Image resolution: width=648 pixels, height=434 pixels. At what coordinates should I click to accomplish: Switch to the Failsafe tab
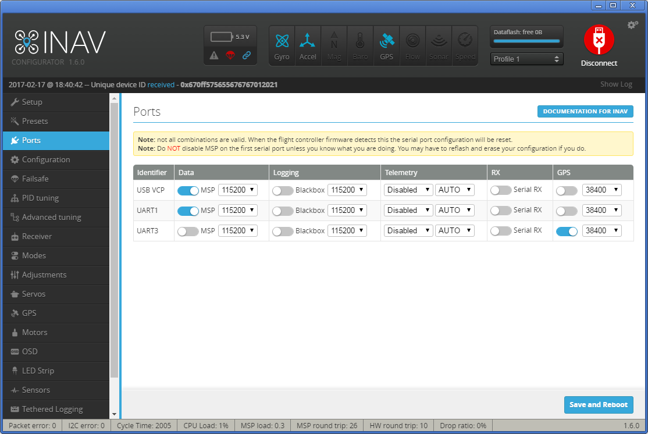(x=56, y=179)
